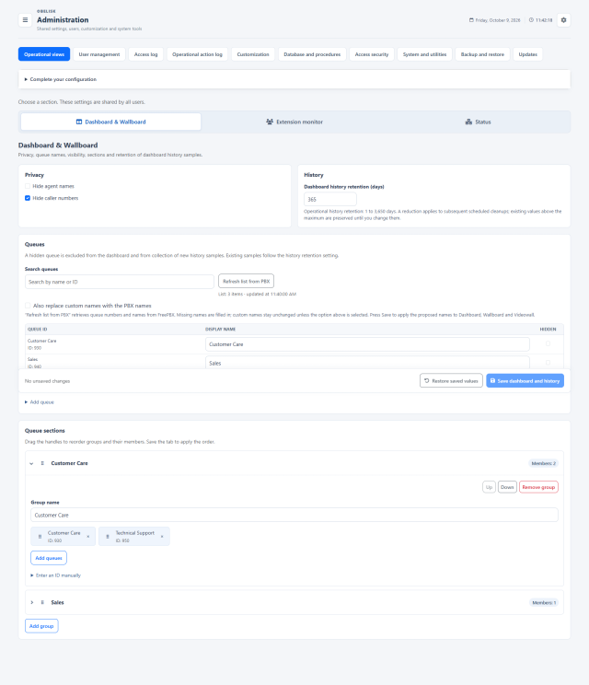Click the Group name input field
The image size is (589, 685).
pyautogui.click(x=294, y=515)
